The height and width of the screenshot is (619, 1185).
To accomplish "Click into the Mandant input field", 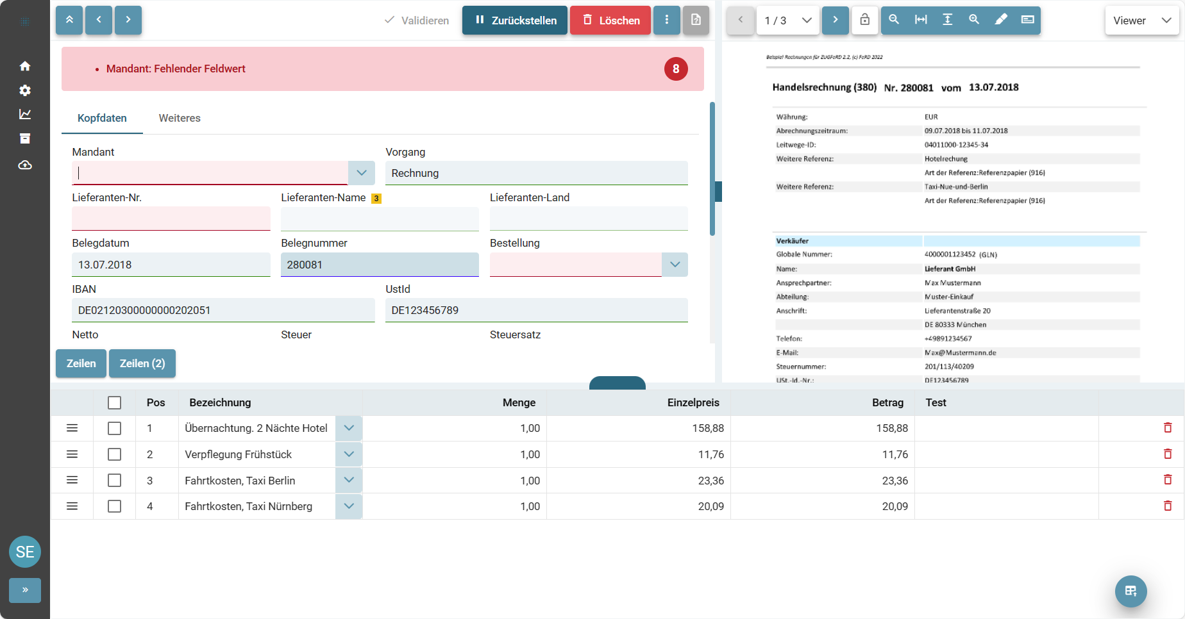I will click(x=210, y=173).
